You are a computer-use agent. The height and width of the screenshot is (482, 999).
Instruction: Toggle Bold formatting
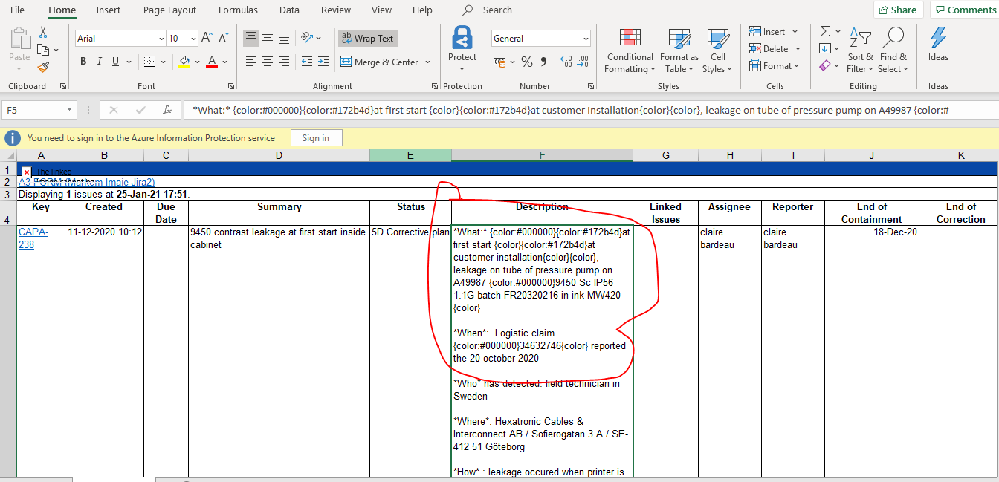coord(83,62)
